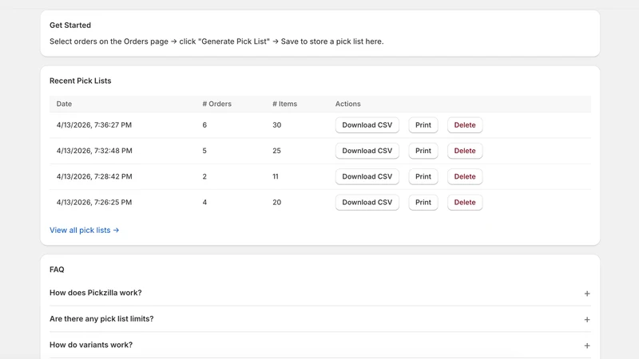639x359 pixels.
Task: Select the Date column header
Action: point(64,104)
